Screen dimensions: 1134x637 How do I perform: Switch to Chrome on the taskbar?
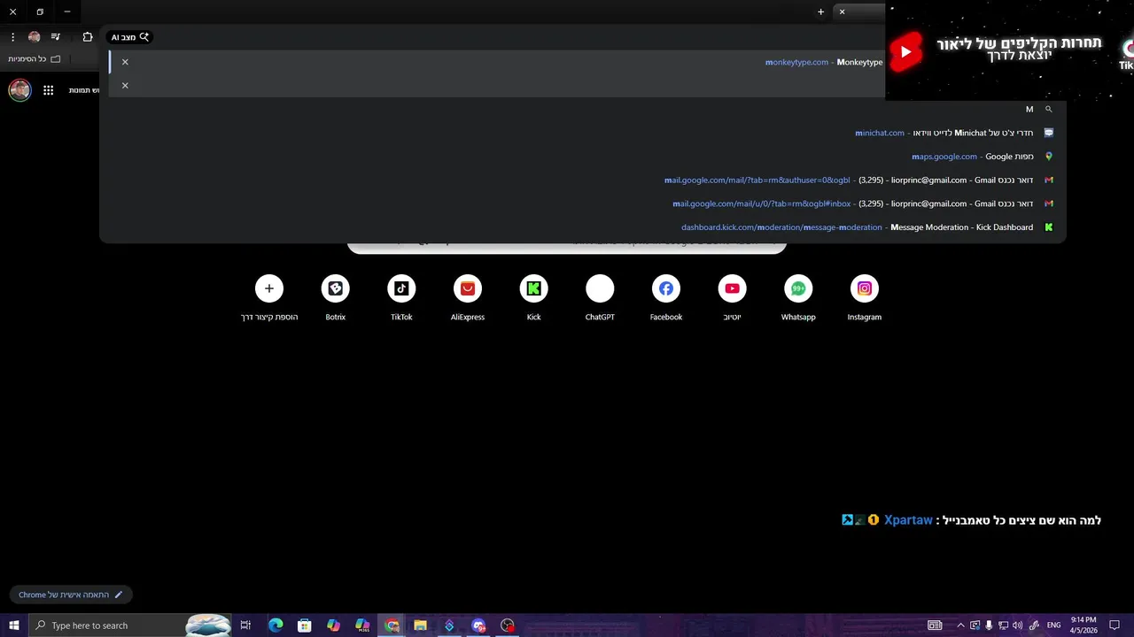pyautogui.click(x=392, y=625)
